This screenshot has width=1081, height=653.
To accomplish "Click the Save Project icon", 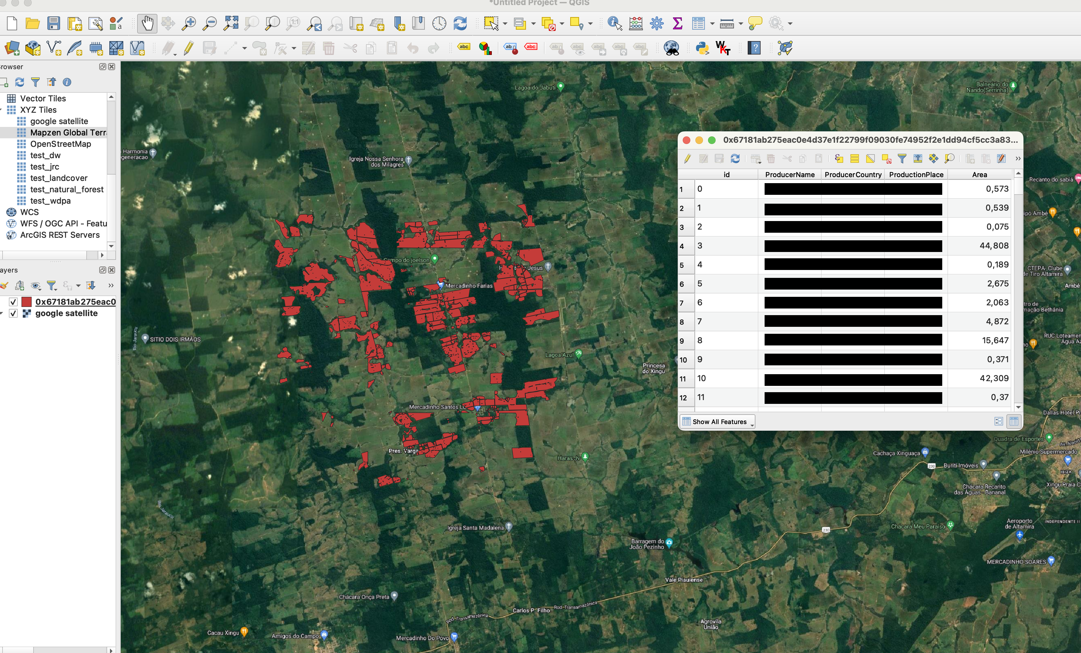I will point(53,23).
